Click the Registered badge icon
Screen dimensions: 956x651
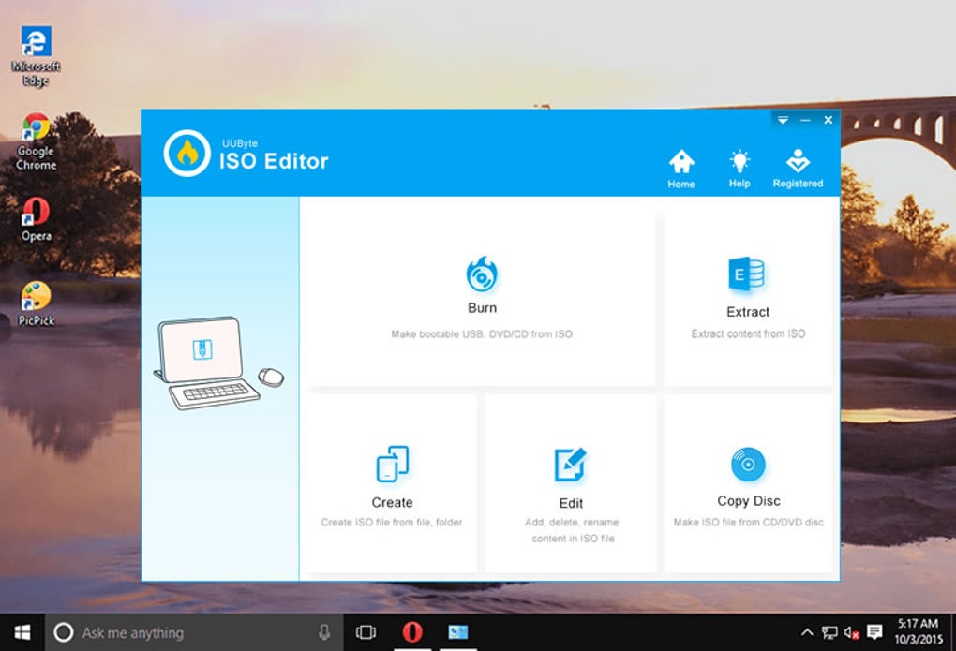(798, 159)
